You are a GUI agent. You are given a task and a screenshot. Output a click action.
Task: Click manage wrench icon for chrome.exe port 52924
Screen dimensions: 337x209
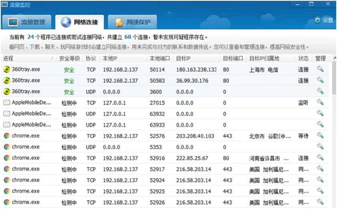pyautogui.click(x=320, y=180)
